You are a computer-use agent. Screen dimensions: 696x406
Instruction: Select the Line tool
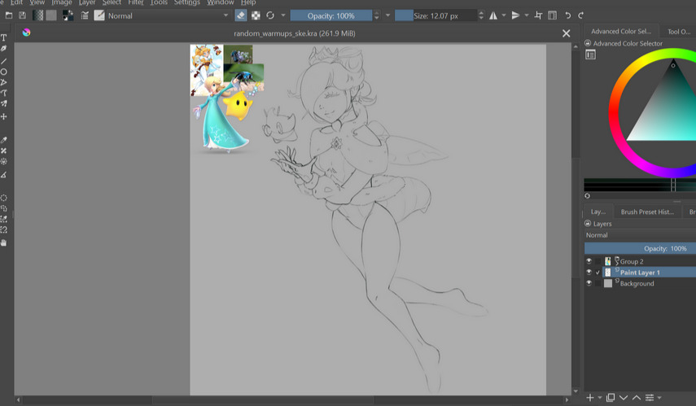[4, 61]
